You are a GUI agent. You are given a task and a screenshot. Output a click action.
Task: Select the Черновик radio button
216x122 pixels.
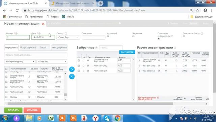click(x=133, y=36)
